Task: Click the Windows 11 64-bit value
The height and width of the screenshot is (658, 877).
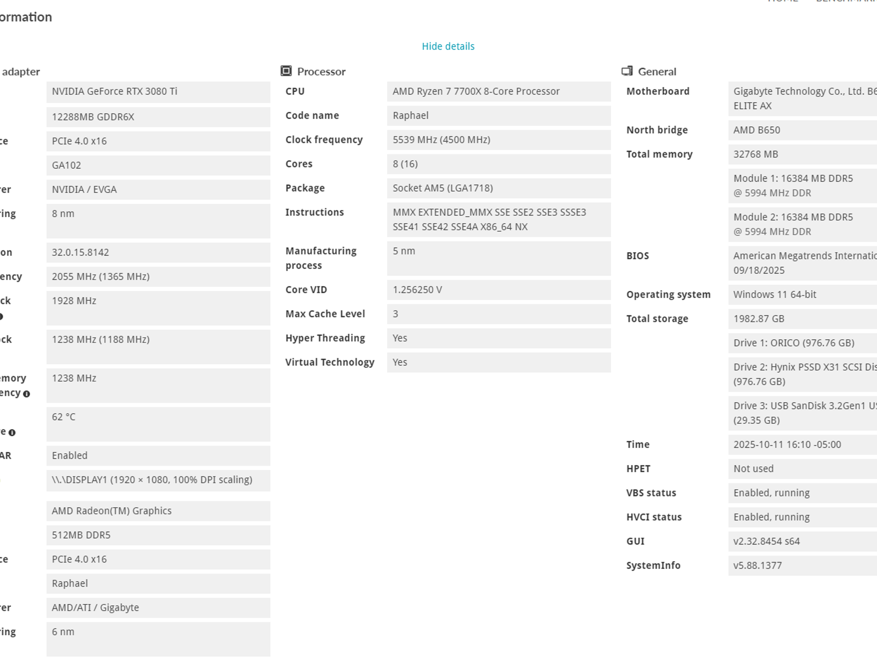Action: [x=802, y=295]
